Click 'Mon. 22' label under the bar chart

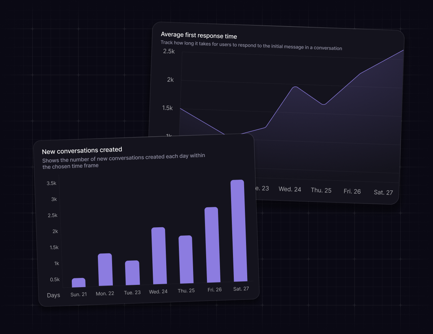105,293
